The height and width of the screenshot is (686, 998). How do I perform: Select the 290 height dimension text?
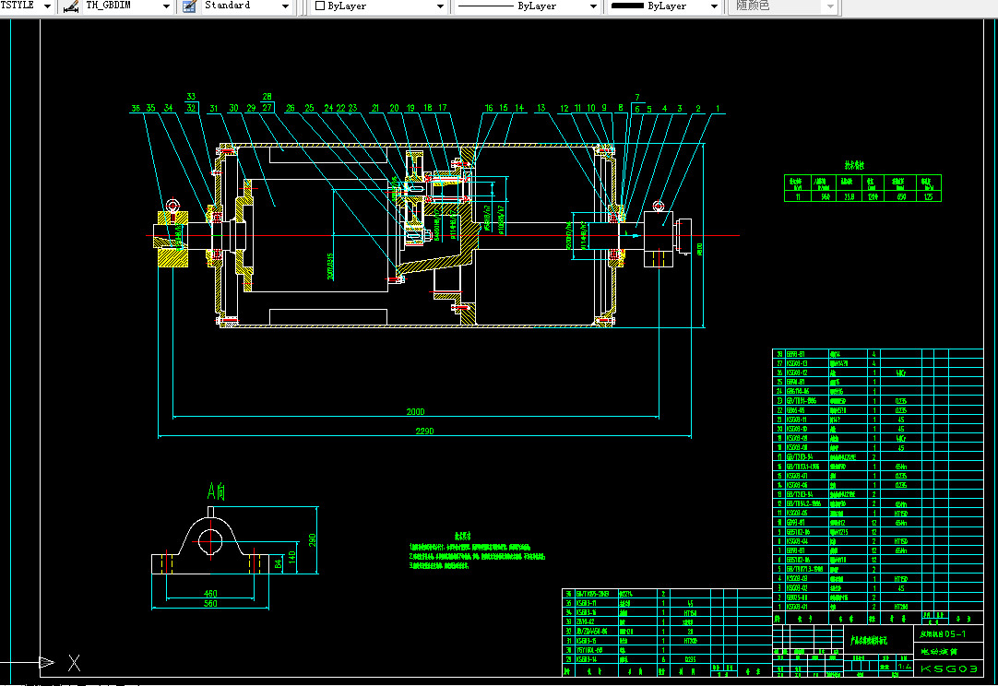coord(311,539)
